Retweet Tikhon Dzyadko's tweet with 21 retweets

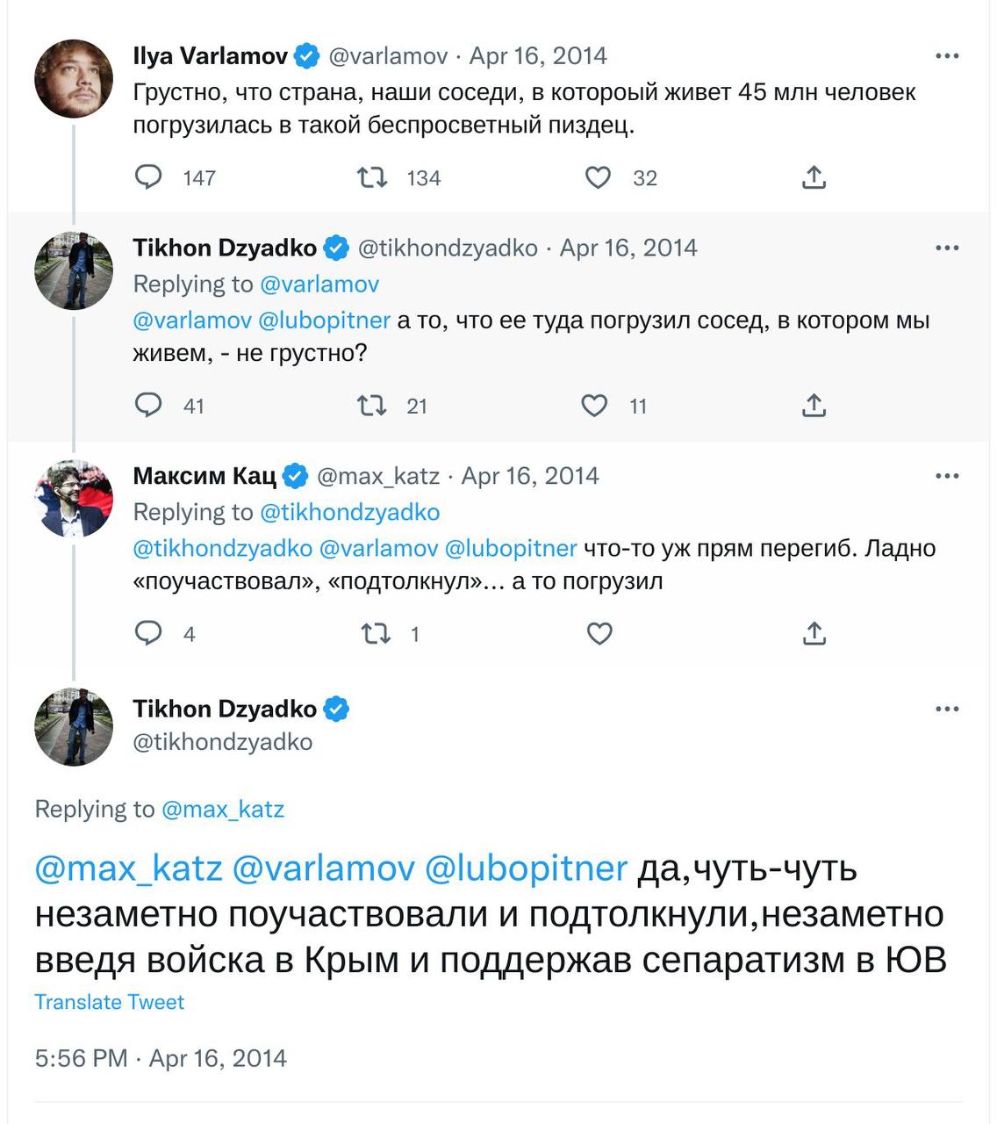click(372, 405)
